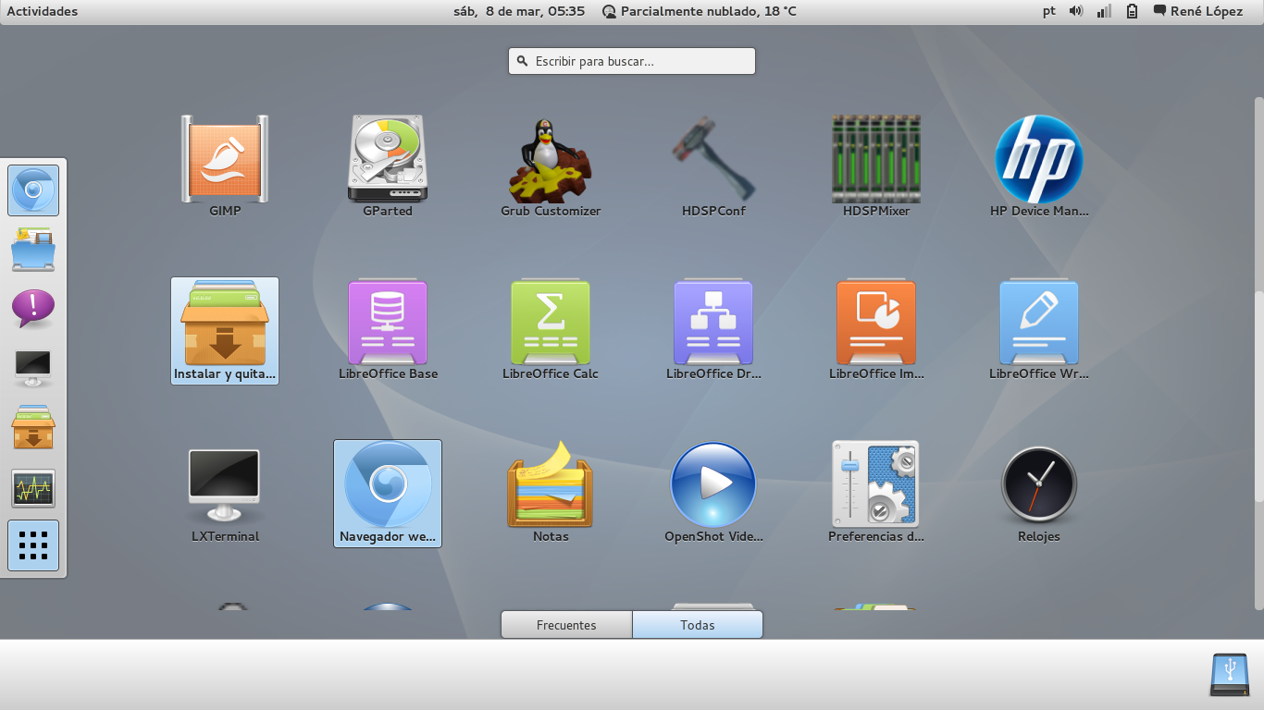This screenshot has width=1264, height=710.
Task: Switch to the Frecuentes tab
Action: [x=566, y=625]
